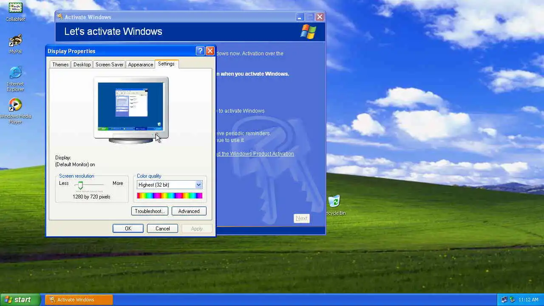Select the MyPal desktop icon

coord(16,44)
